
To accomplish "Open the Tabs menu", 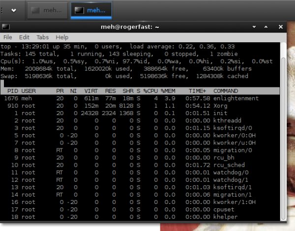I will click(x=43, y=37).
